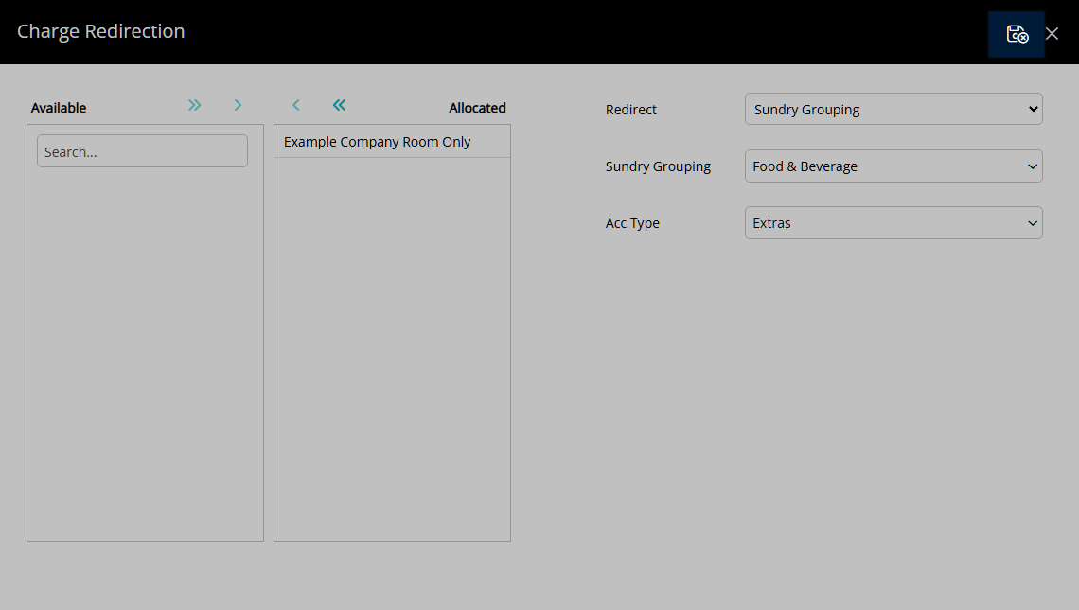Click the Available list heading
This screenshot has width=1079, height=610.
point(59,108)
